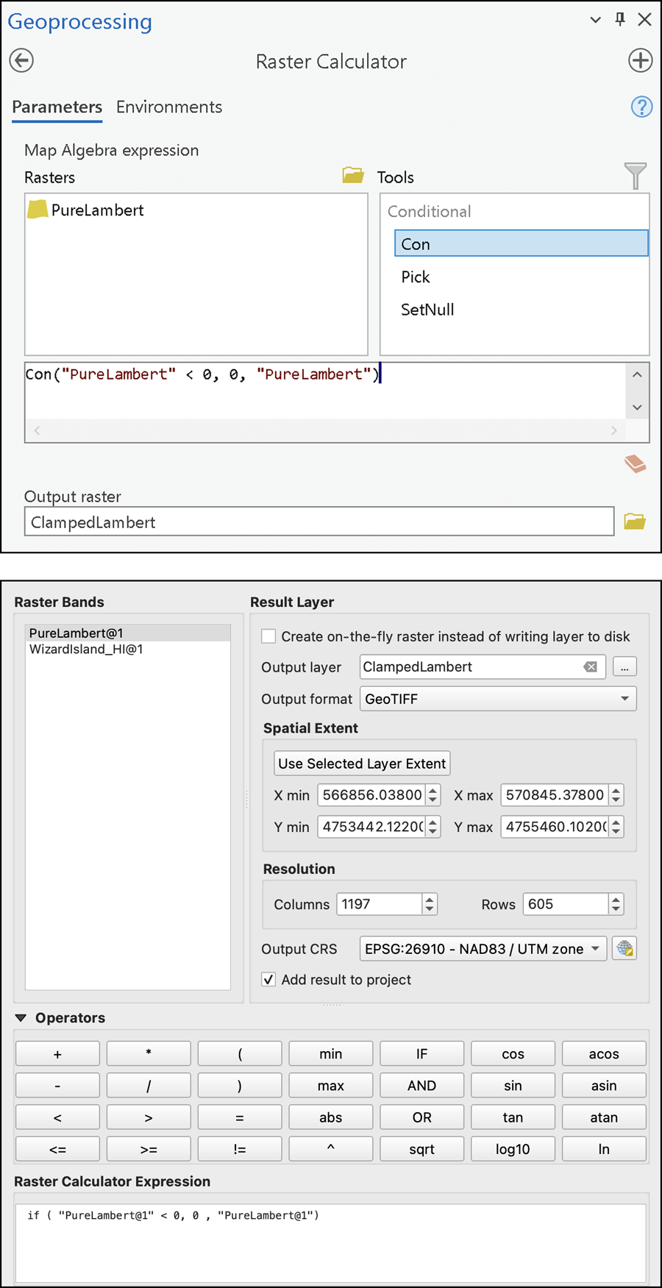The width and height of the screenshot is (662, 1288).
Task: Adjust the X max spinner arrows
Action: pos(616,795)
